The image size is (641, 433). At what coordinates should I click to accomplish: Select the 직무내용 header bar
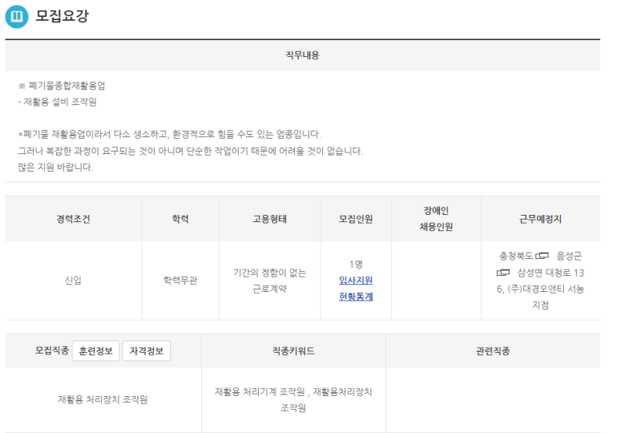point(302,55)
